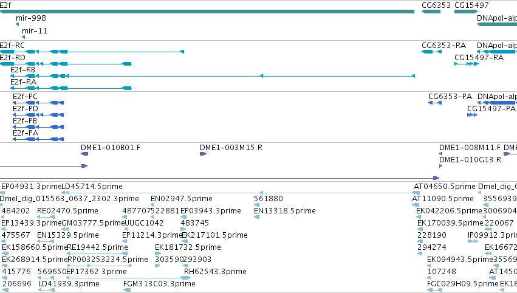The width and height of the screenshot is (517, 293).
Task: Open the E2f-RA transcript label
Action: (23, 82)
